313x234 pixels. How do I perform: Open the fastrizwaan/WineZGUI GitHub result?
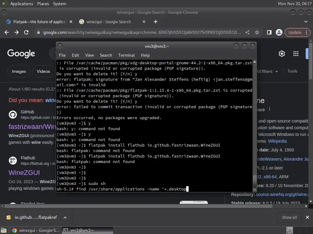click(x=32, y=126)
